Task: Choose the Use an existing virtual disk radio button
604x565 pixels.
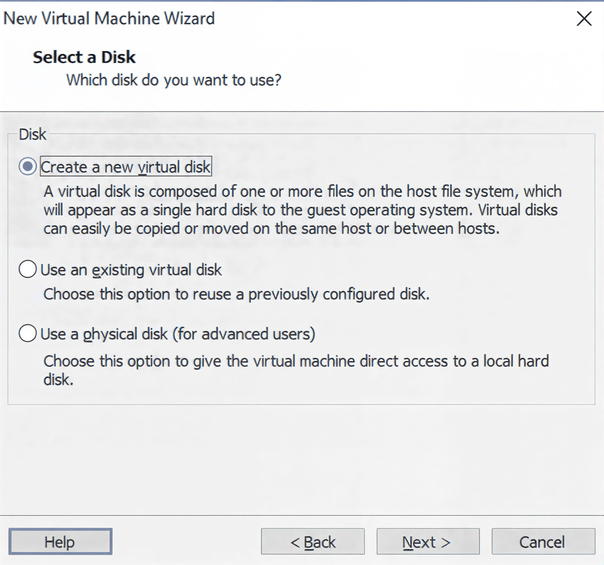Action: click(28, 269)
